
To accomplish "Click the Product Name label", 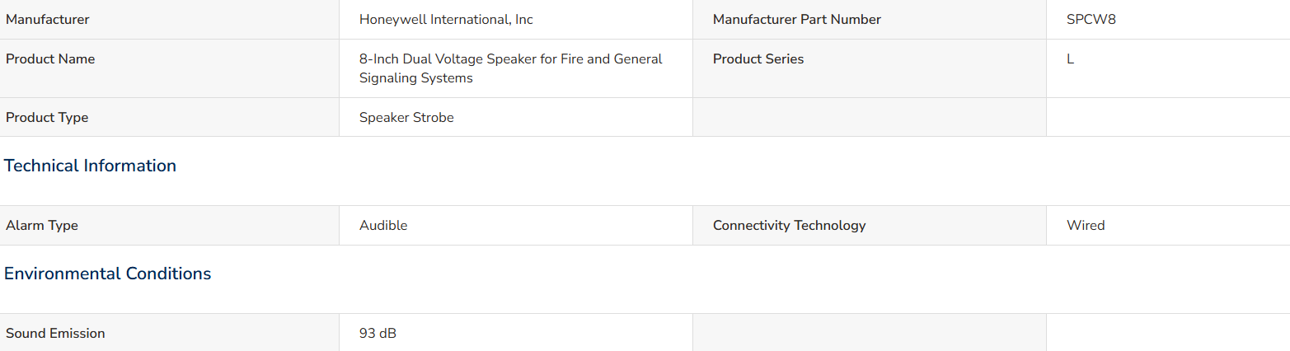I will [x=50, y=59].
